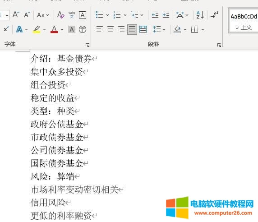
Task: Toggle center text alignment
Action: point(111,29)
